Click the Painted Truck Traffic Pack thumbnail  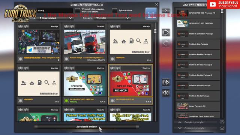(x=85, y=117)
